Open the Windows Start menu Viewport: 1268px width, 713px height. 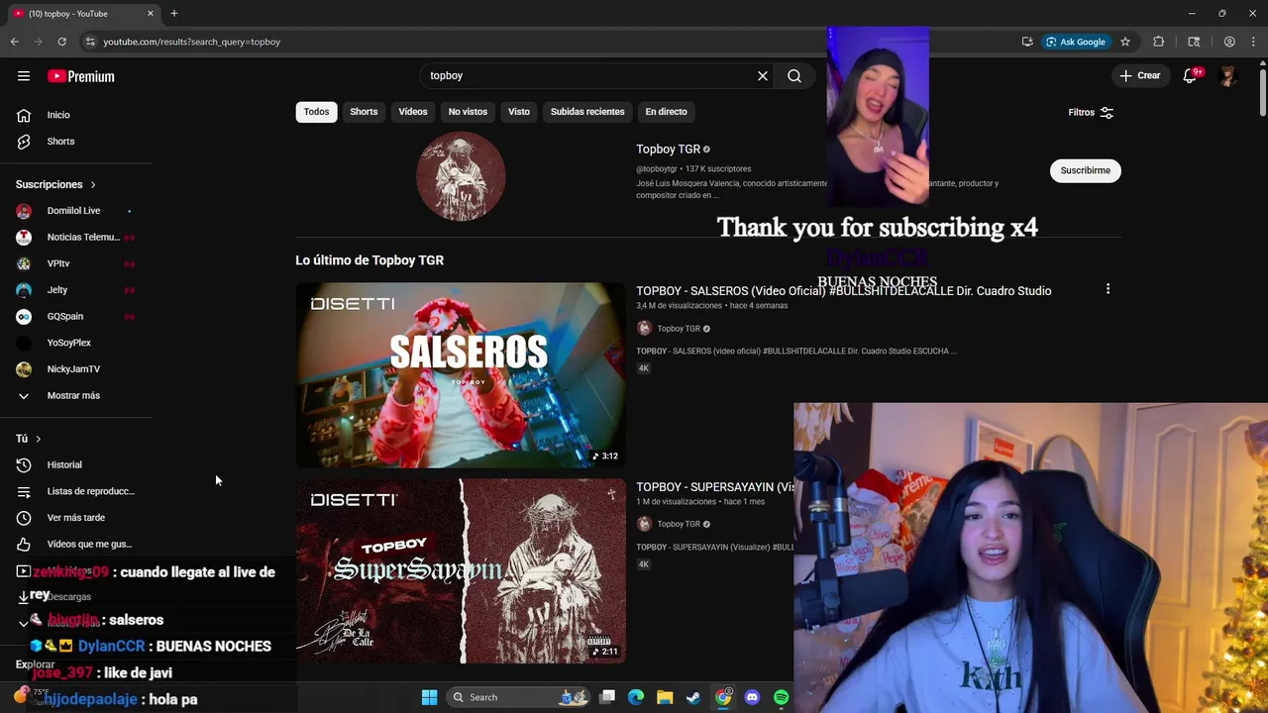[430, 697]
